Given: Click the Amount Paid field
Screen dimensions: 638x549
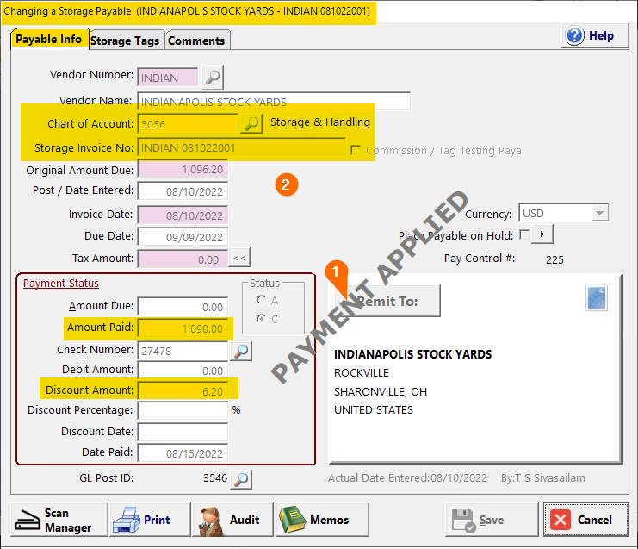Looking at the screenshot, I should [183, 328].
